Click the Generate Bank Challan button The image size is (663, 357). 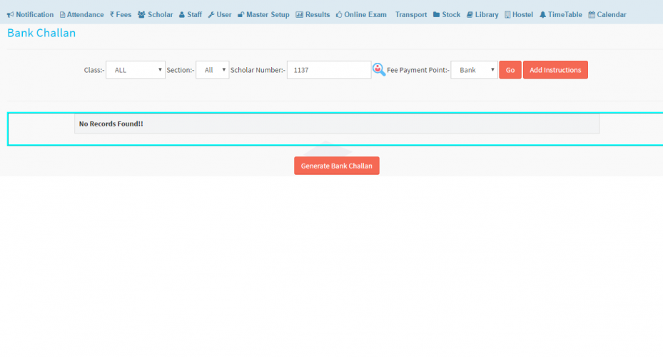point(337,166)
